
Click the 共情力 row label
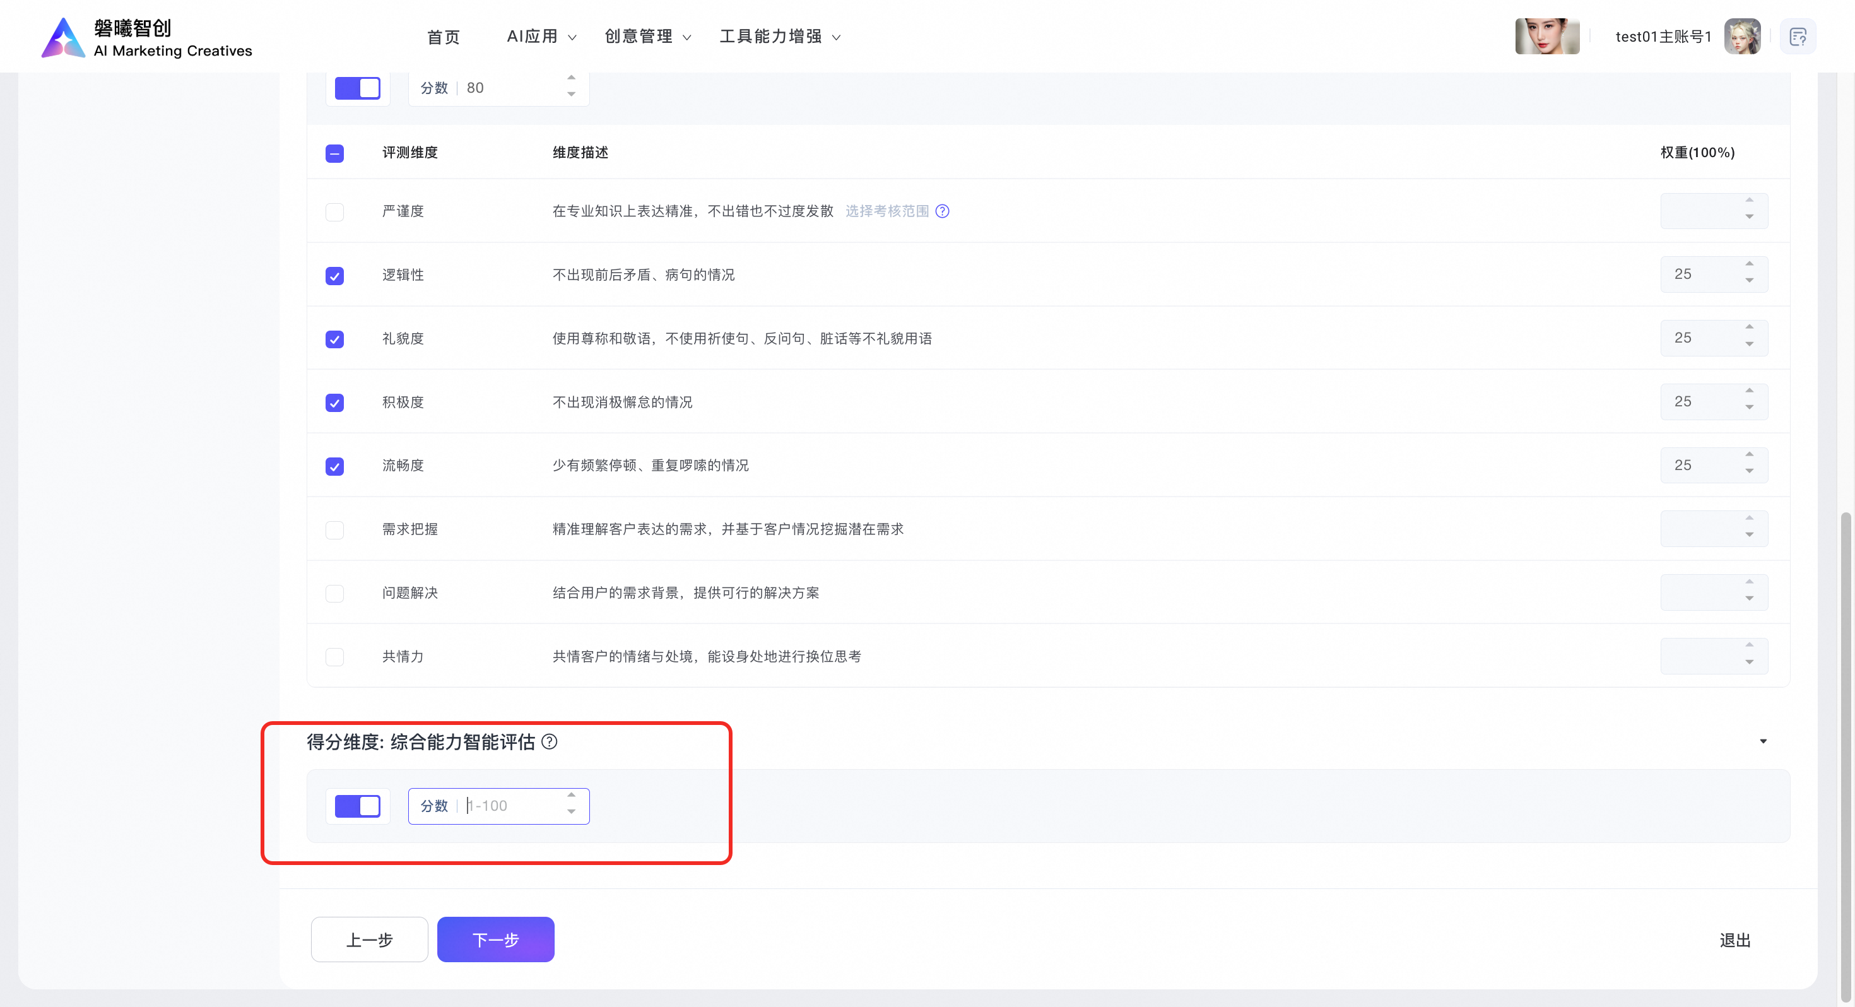(x=403, y=656)
